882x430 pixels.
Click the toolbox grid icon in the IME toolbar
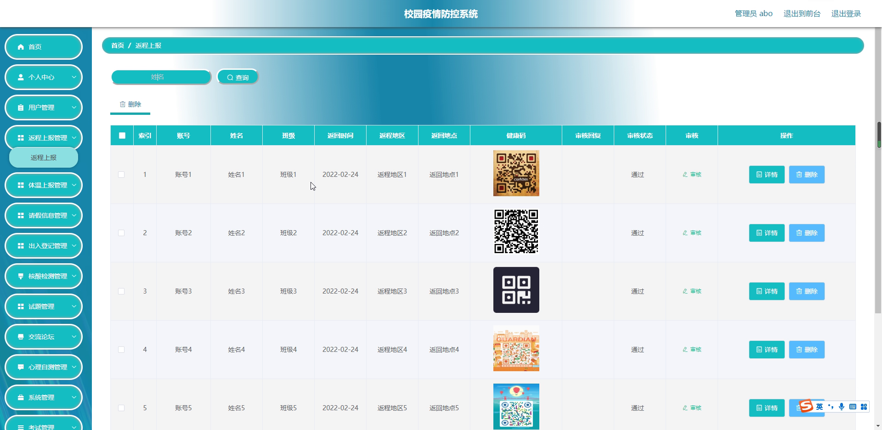[864, 407]
